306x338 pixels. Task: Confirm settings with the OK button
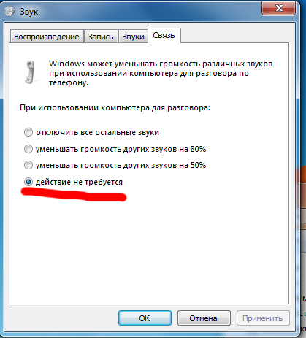click(145, 318)
